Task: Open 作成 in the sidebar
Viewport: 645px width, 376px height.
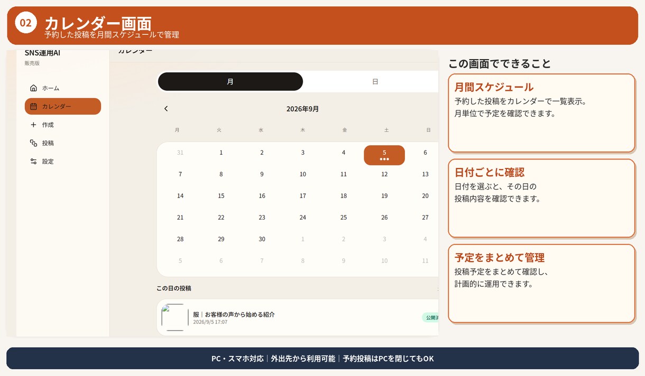Action: click(63, 125)
